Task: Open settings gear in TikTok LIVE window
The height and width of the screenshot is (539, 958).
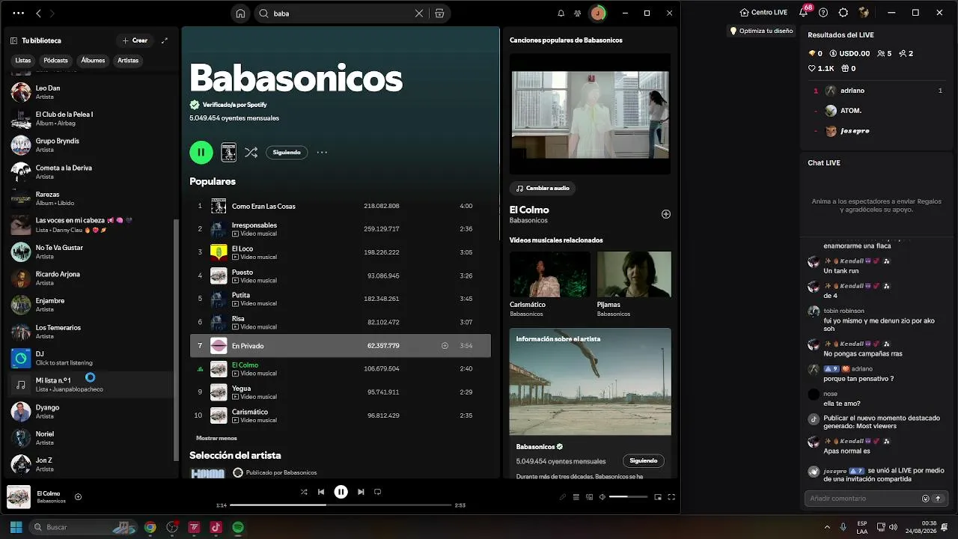Action: [843, 13]
